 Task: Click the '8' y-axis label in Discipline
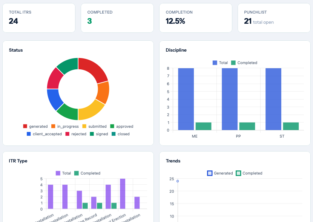pyautogui.click(x=168, y=69)
